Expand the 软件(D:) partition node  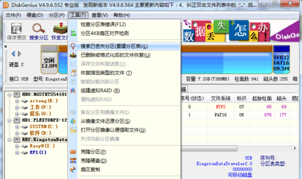(17, 133)
